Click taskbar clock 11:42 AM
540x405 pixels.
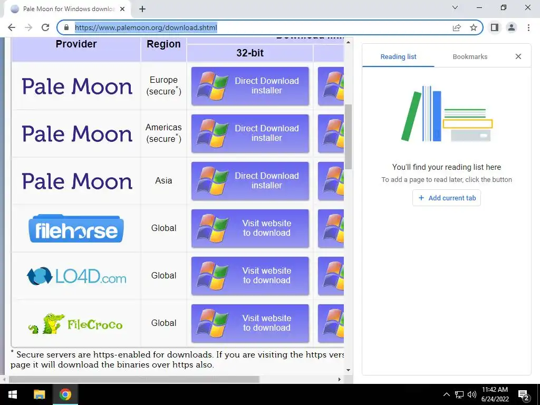coord(495,394)
